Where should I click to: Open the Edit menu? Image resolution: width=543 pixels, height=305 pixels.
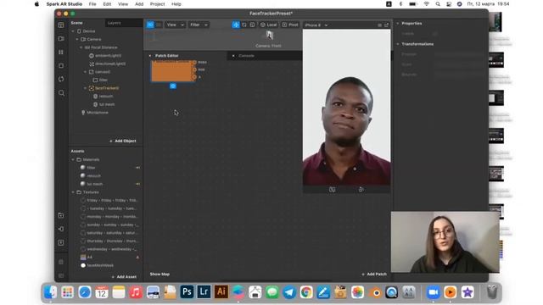point(107,4)
